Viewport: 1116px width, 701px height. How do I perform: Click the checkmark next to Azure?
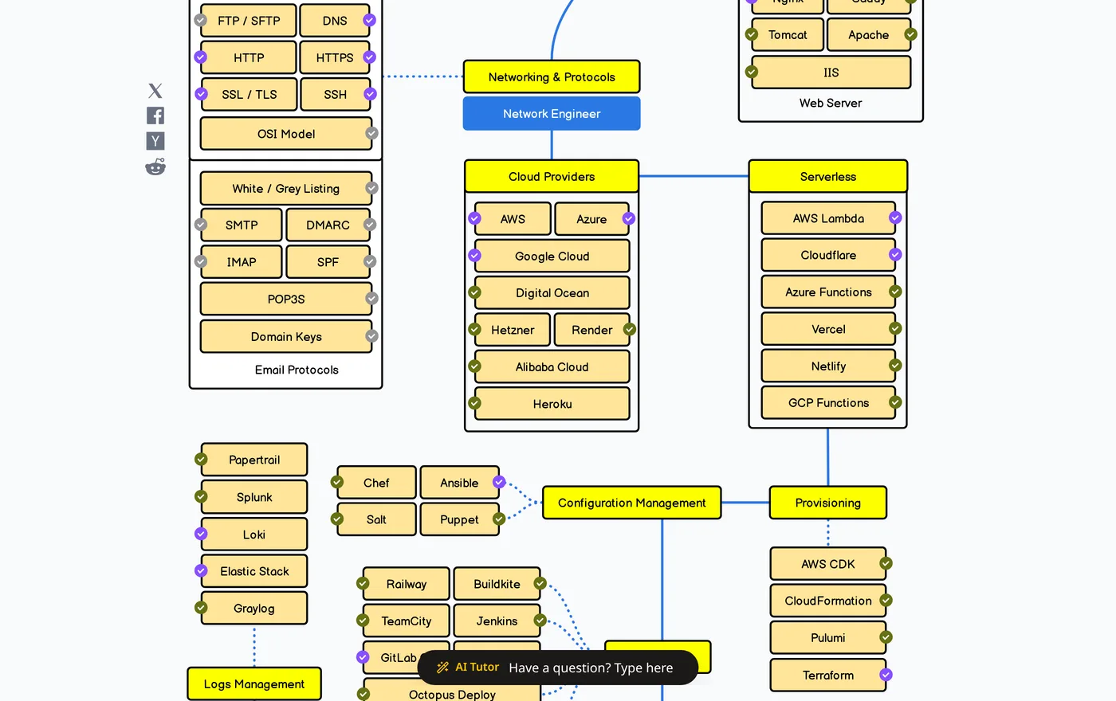(629, 218)
